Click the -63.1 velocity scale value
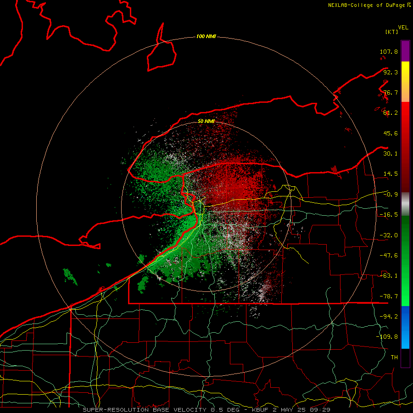The height and width of the screenshot is (413, 413). [x=389, y=276]
